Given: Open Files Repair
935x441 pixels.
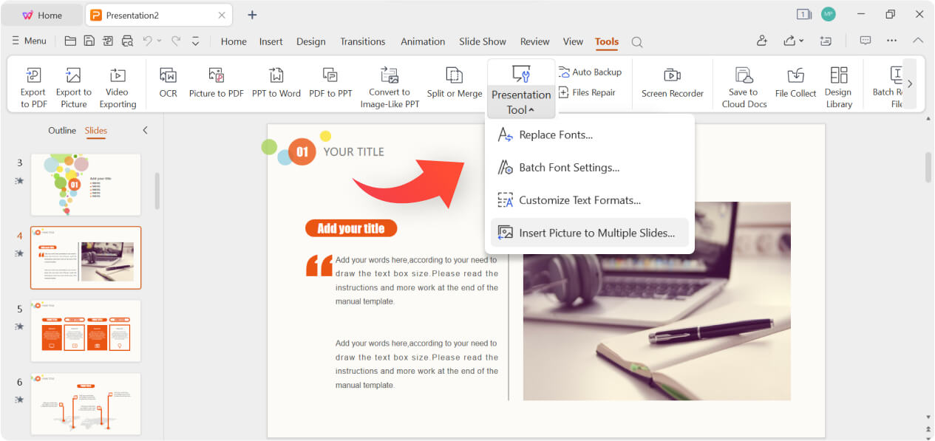Looking at the screenshot, I should pos(591,92).
